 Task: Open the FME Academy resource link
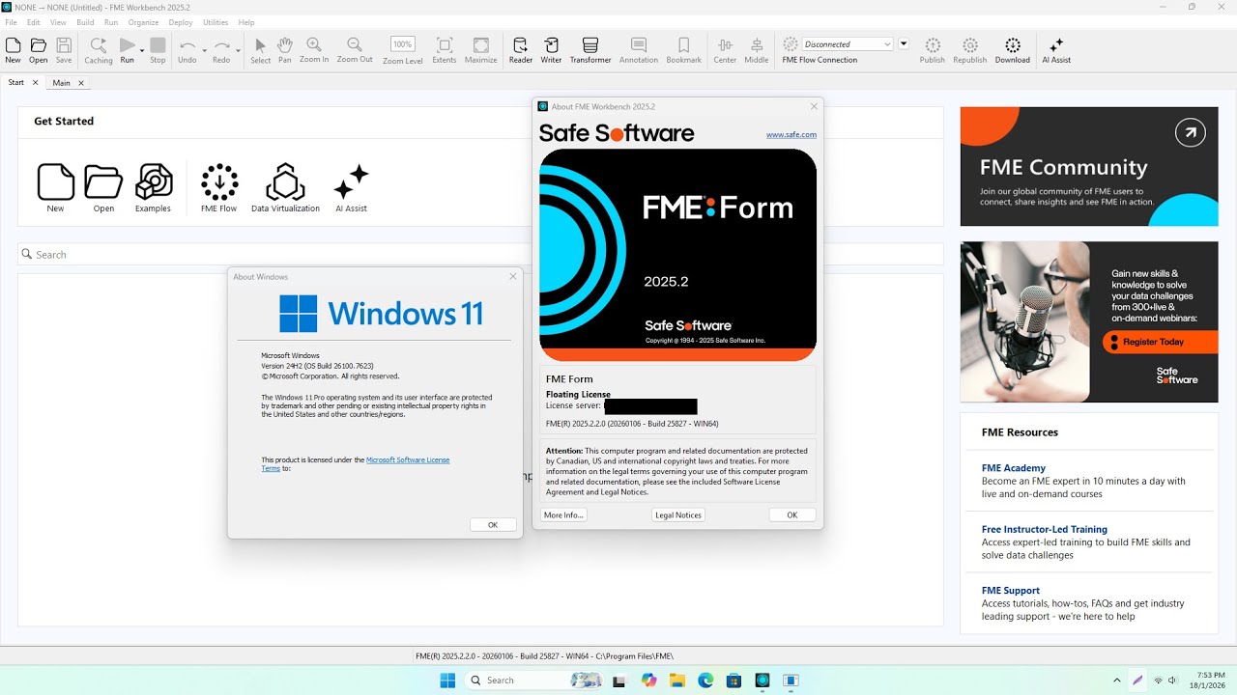1014,468
